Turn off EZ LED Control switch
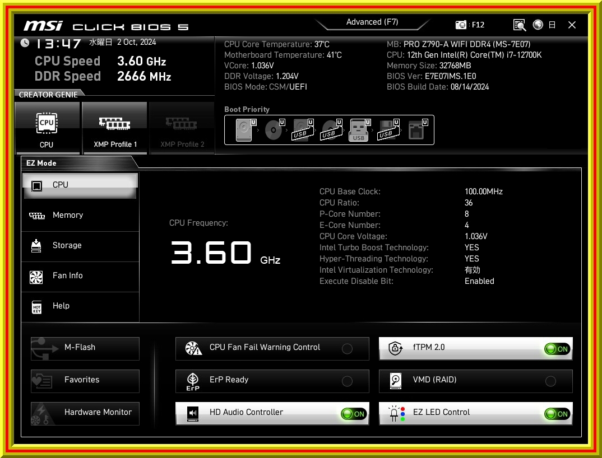The height and width of the screenshot is (458, 602). (557, 414)
